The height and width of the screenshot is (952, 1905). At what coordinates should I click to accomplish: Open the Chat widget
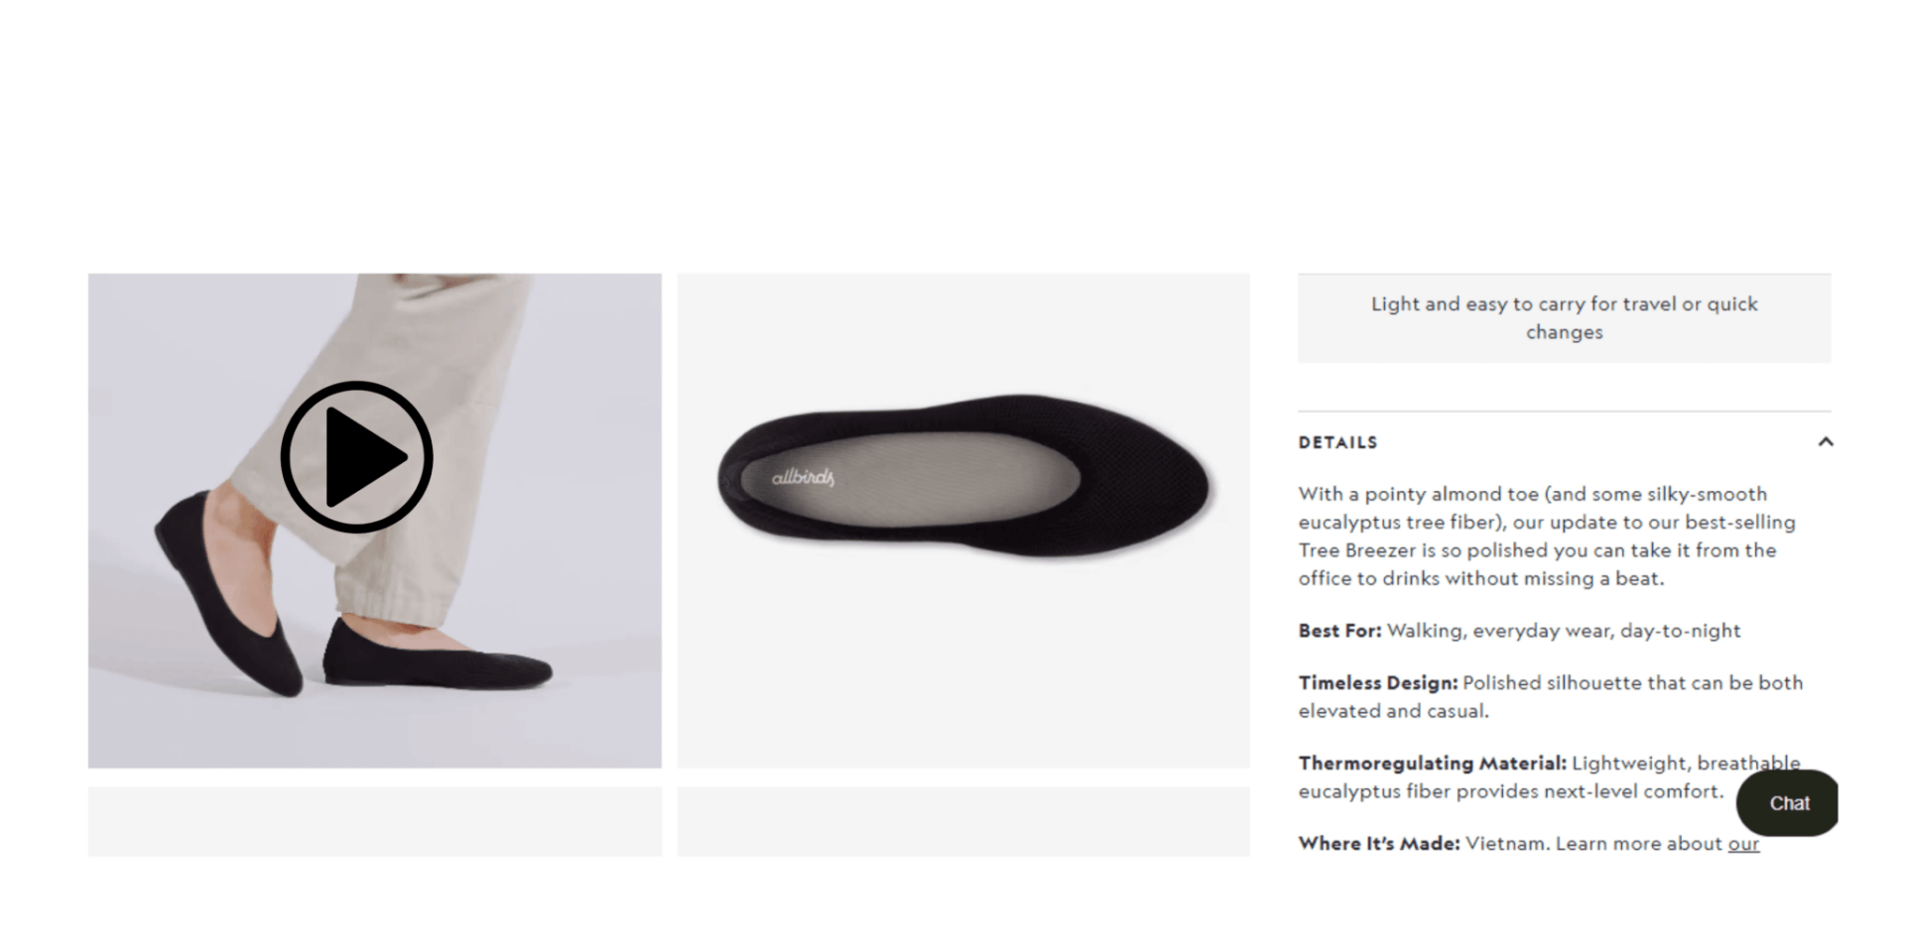point(1787,803)
